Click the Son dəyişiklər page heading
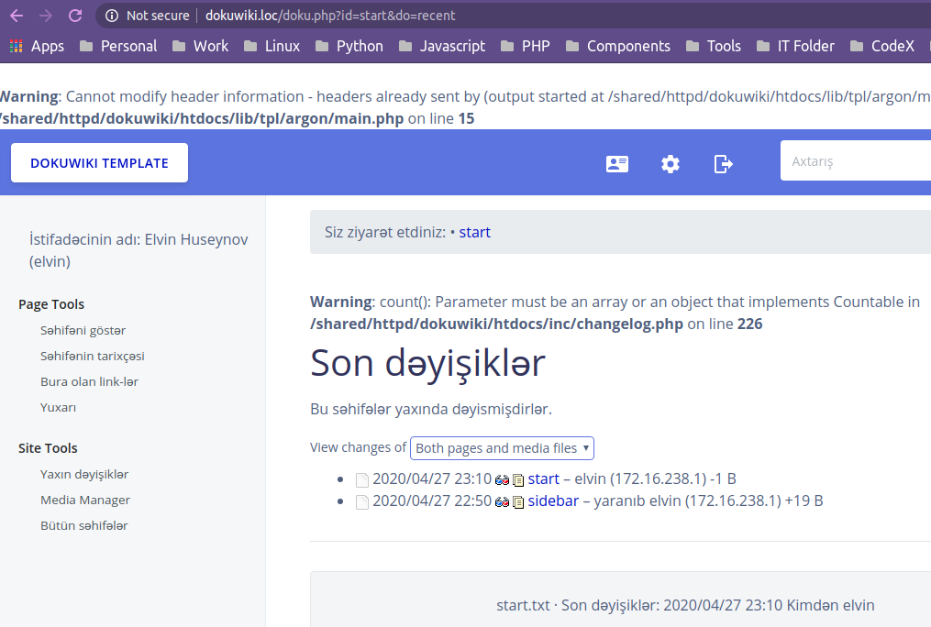Screen dimensions: 931x627 427,363
